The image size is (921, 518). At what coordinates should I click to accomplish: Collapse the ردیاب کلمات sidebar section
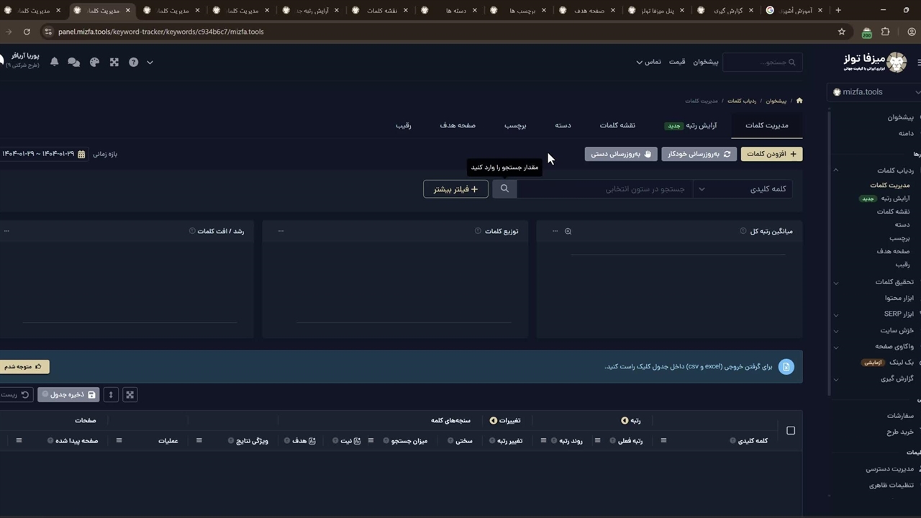[836, 171]
